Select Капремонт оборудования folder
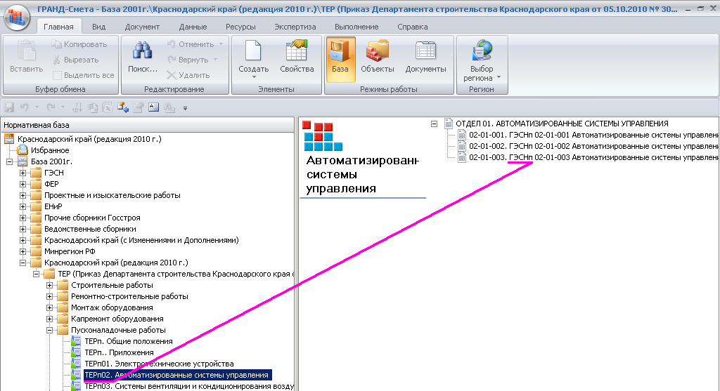Viewport: 720px width, 391px height. coord(117,319)
